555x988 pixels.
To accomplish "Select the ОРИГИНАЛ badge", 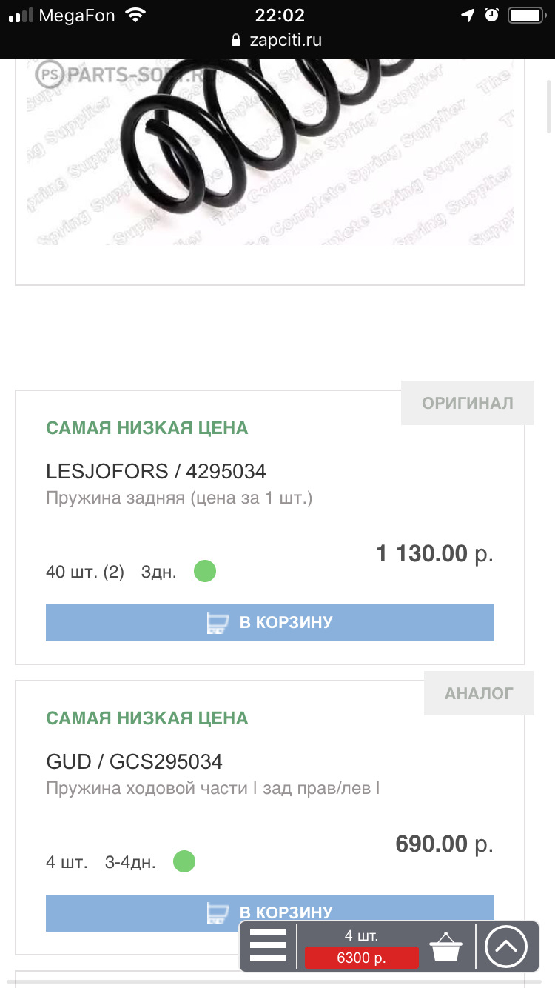I will click(467, 403).
